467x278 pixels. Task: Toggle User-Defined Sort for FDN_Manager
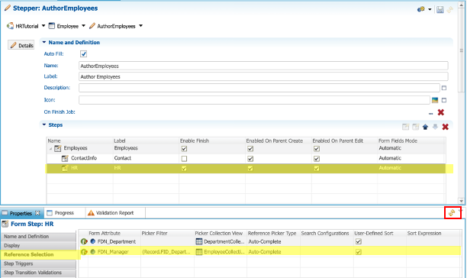pos(359,252)
